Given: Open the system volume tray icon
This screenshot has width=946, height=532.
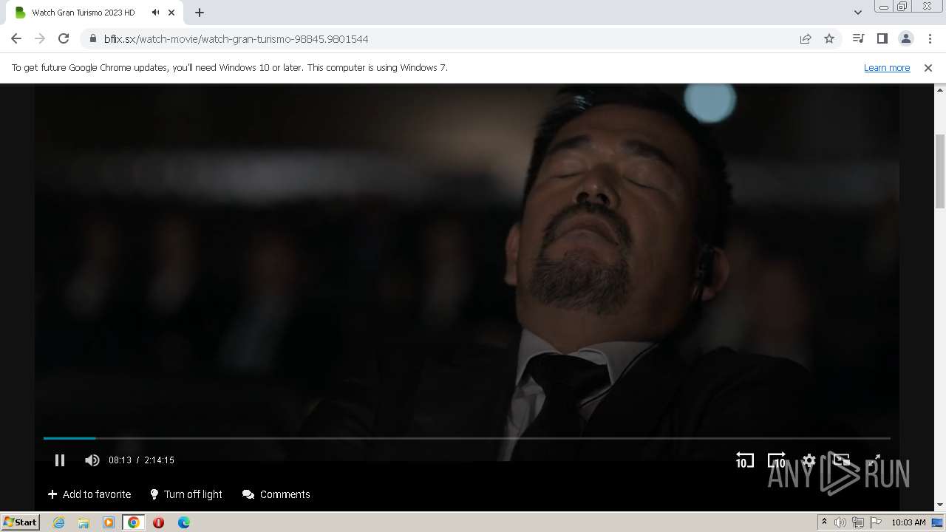Looking at the screenshot, I should tap(840, 522).
